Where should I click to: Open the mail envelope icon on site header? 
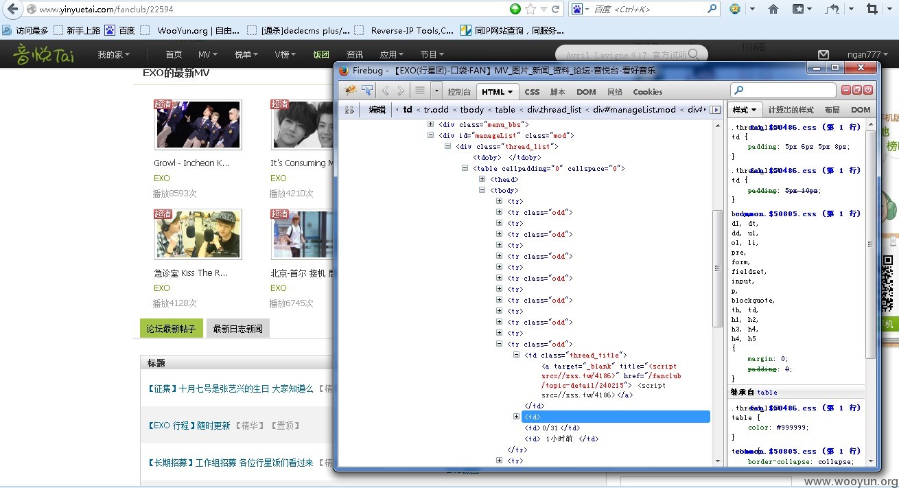pyautogui.click(x=824, y=54)
